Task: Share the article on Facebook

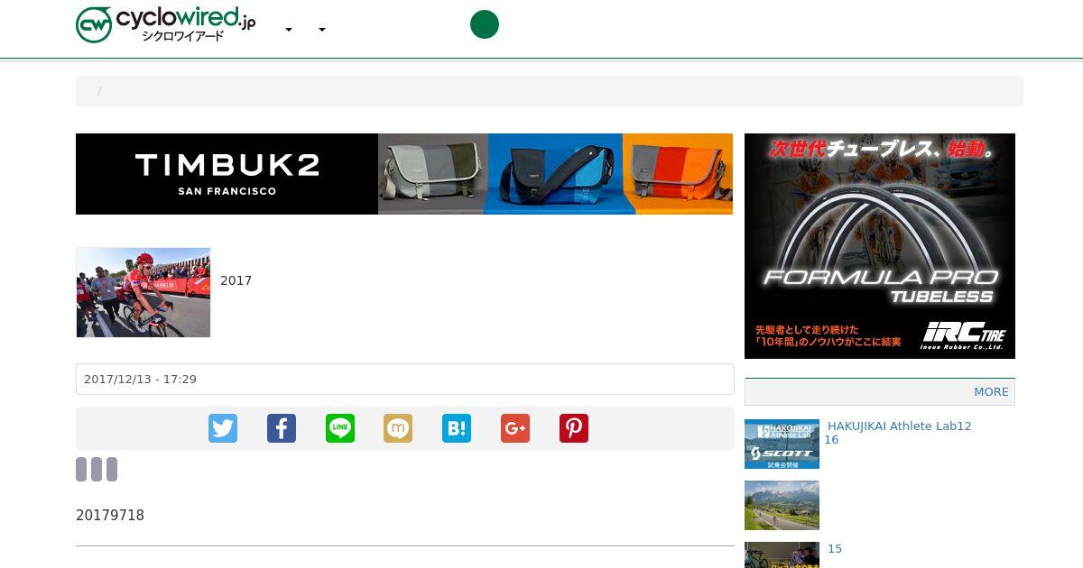Action: tap(282, 428)
